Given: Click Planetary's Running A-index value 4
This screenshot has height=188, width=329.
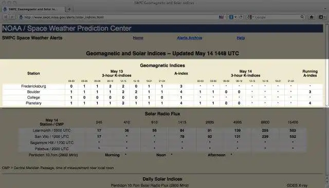Looking at the screenshot, I should pyautogui.click(x=310, y=103).
